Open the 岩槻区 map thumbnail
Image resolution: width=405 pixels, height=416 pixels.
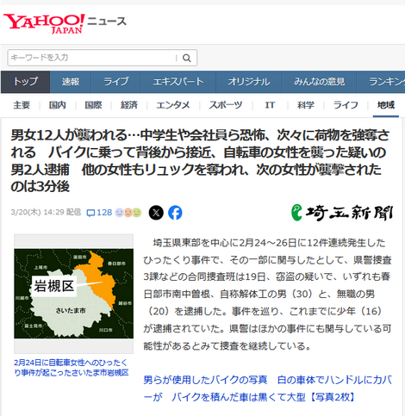(73, 294)
